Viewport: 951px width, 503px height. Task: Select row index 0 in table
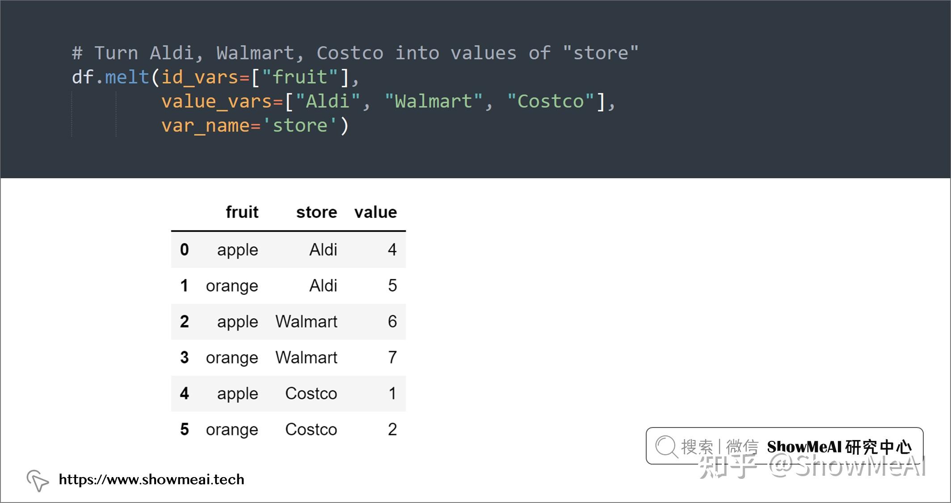pos(184,250)
